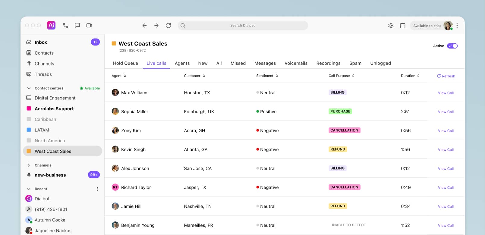Open the calendar icon
The image size is (485, 235).
(x=402, y=26)
